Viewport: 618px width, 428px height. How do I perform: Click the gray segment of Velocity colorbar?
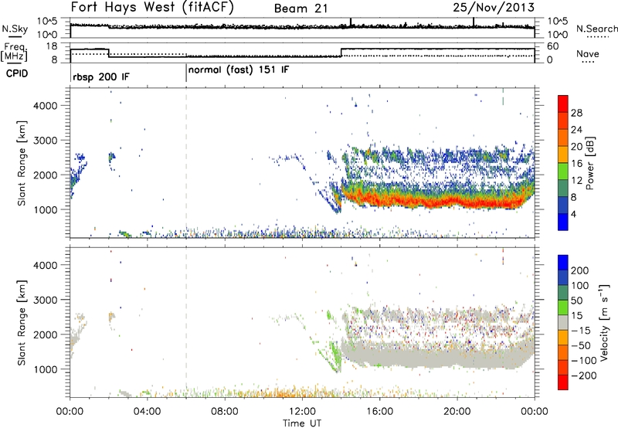click(563, 322)
